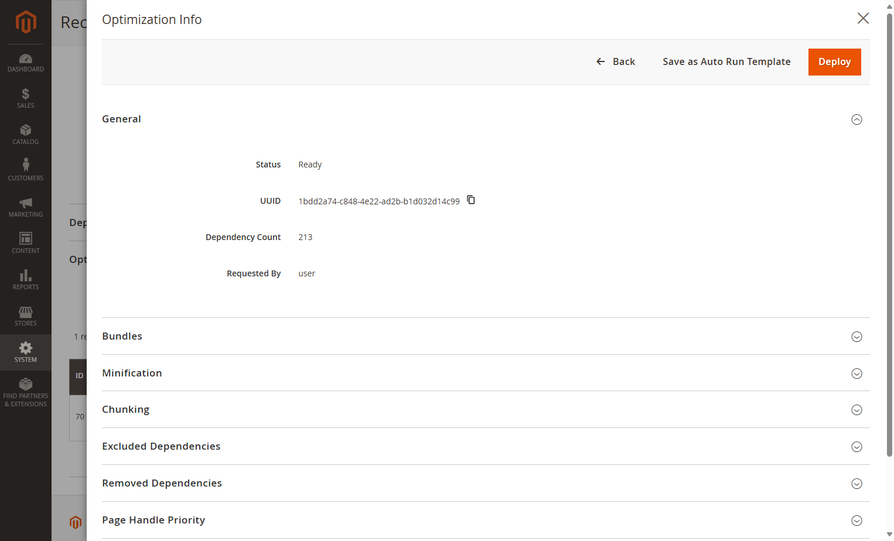The height and width of the screenshot is (541, 894).
Task: Collapse the General section
Action: [857, 119]
